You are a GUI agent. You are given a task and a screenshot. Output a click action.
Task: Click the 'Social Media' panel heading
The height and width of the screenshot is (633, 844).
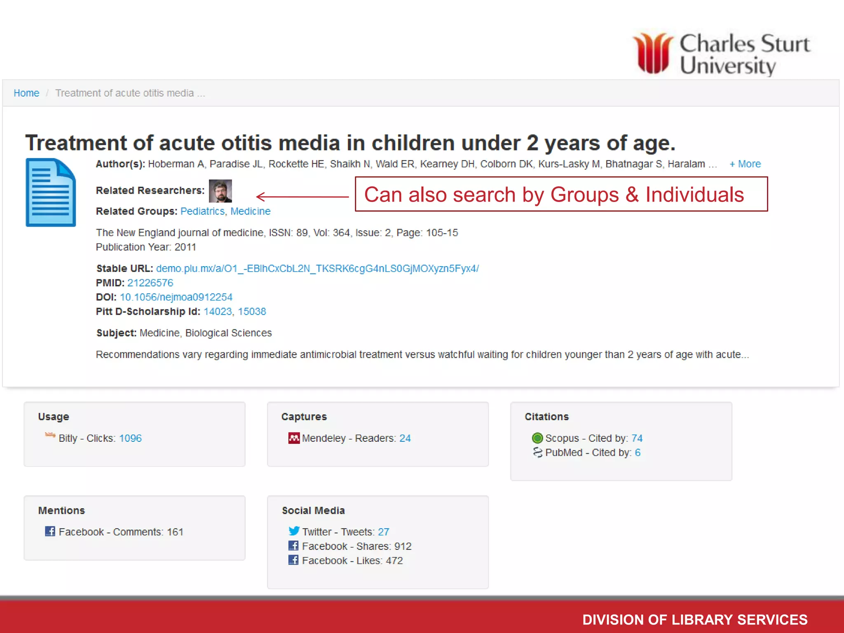click(x=313, y=511)
